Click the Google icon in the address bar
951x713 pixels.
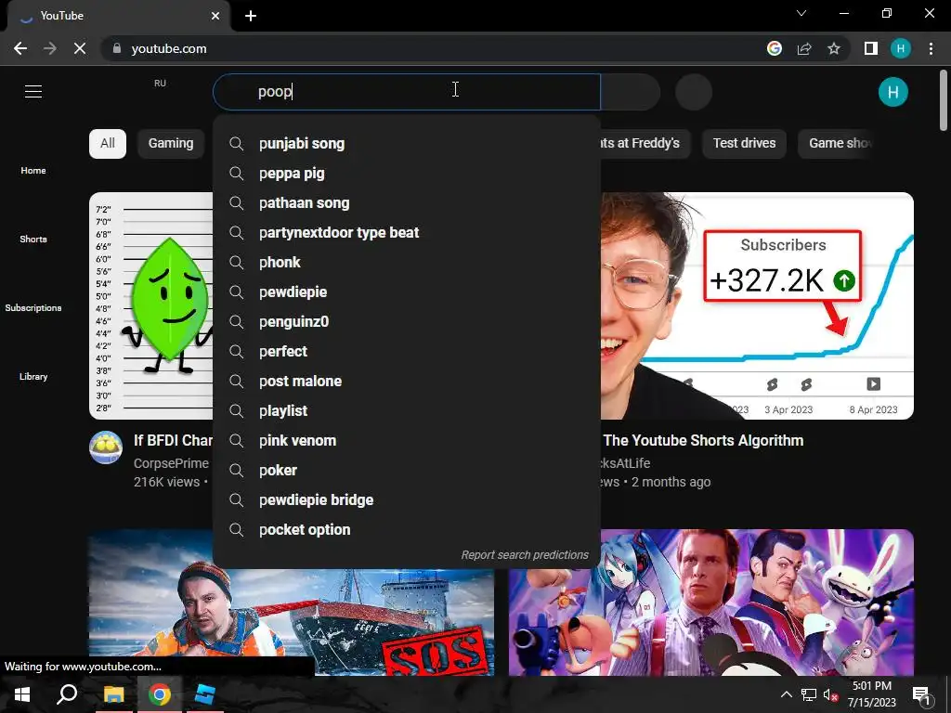point(775,48)
